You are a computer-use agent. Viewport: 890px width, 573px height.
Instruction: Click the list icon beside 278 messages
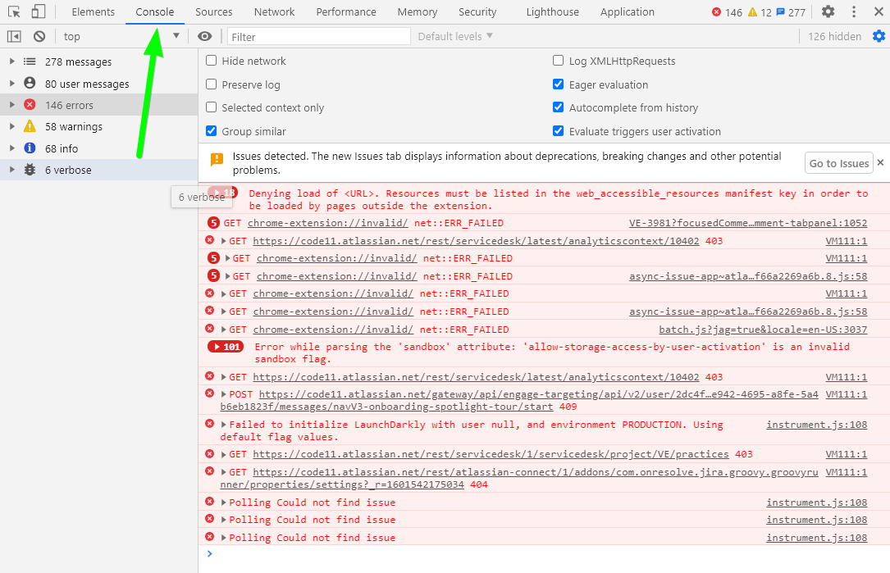(30, 61)
